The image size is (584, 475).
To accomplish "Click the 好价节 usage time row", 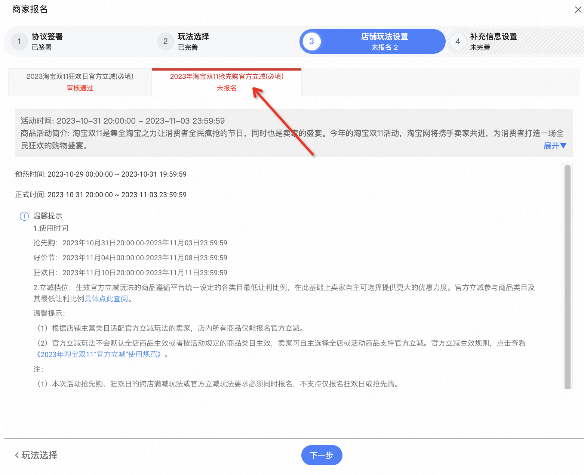I will pos(130,258).
